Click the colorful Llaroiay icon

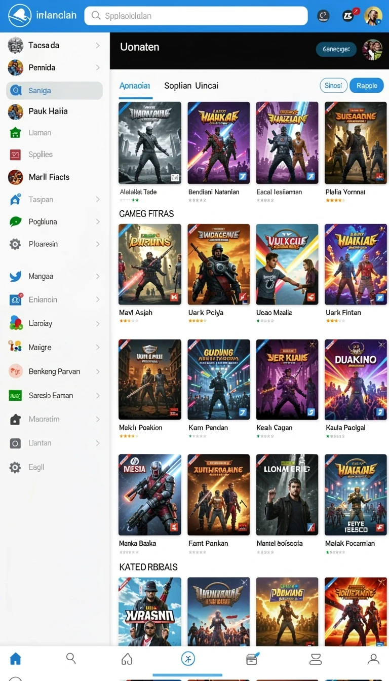[x=16, y=323]
